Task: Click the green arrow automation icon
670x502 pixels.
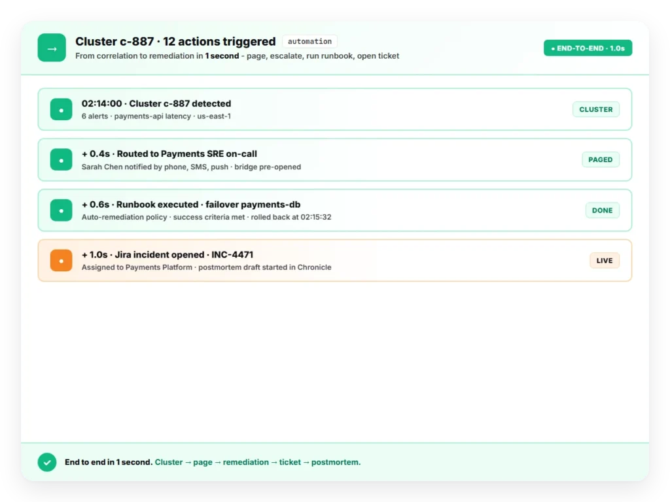Action: [52, 48]
